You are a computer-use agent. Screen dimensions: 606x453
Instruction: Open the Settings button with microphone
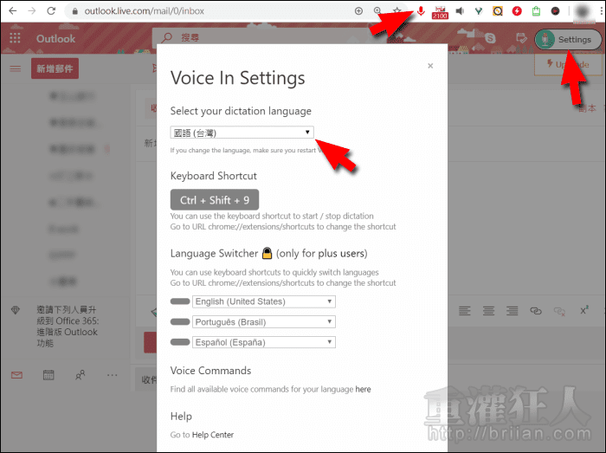567,40
